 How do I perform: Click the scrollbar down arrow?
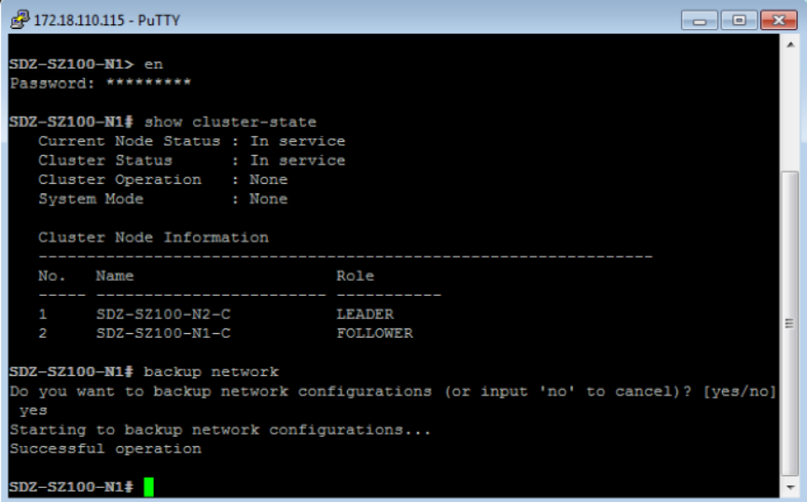(789, 487)
